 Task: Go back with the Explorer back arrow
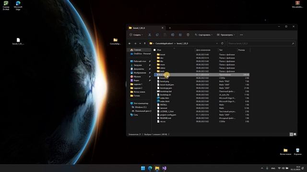(130, 43)
